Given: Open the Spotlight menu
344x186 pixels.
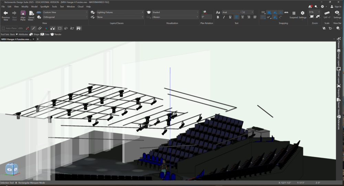Looking at the screenshot, I should tap(45, 7).
